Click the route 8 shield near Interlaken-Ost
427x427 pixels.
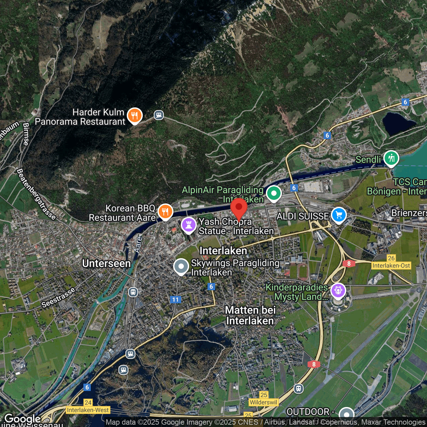[349, 264]
